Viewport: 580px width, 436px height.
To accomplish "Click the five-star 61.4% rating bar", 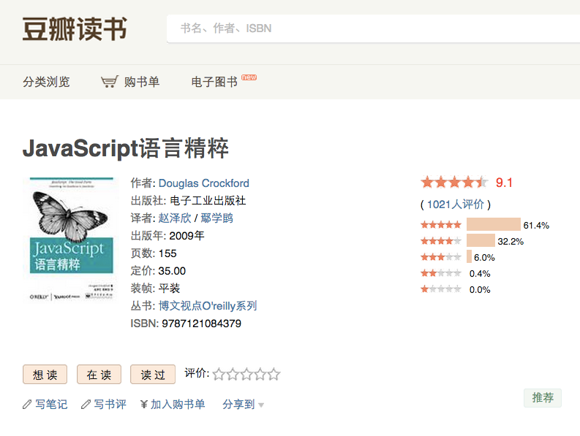I will [493, 225].
